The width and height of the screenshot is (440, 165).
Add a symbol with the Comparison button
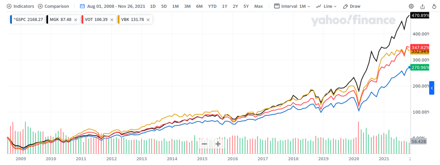(x=53, y=6)
